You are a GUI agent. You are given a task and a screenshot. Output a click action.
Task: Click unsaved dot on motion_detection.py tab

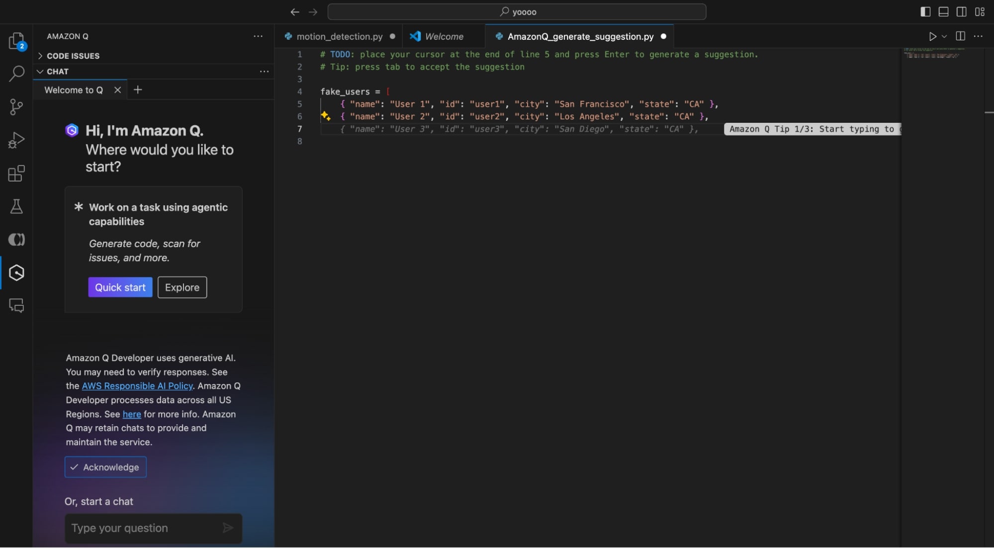click(392, 36)
